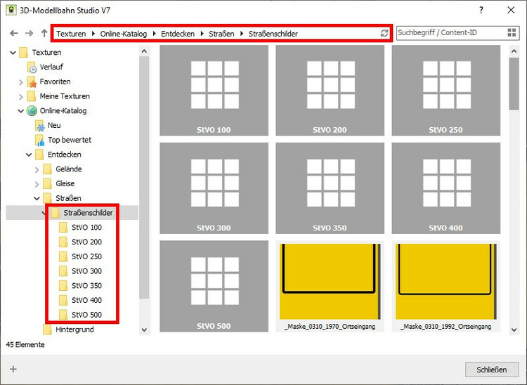
Task: Go back with the left arrow icon
Action: [x=14, y=33]
